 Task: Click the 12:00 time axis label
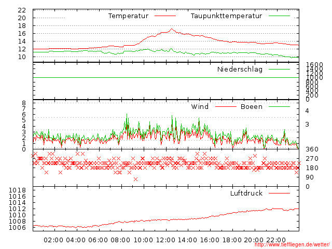165,240
